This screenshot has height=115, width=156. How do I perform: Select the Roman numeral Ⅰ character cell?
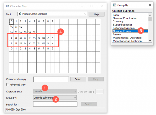[x=11, y=38]
